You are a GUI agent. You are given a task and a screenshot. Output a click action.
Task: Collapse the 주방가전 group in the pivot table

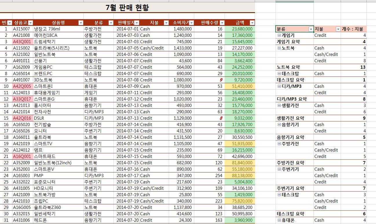279,144
